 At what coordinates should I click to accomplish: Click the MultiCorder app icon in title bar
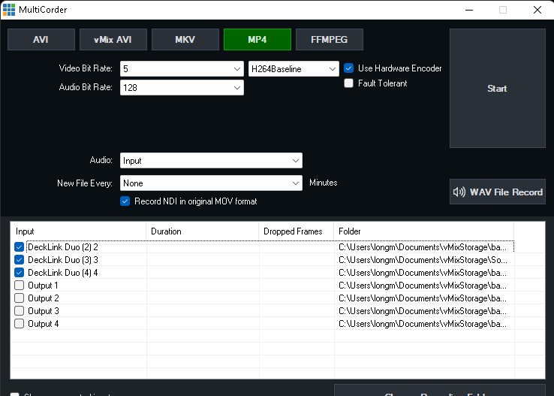(9, 10)
